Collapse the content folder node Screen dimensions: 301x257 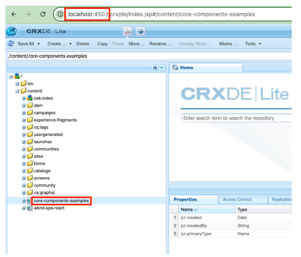17,91
